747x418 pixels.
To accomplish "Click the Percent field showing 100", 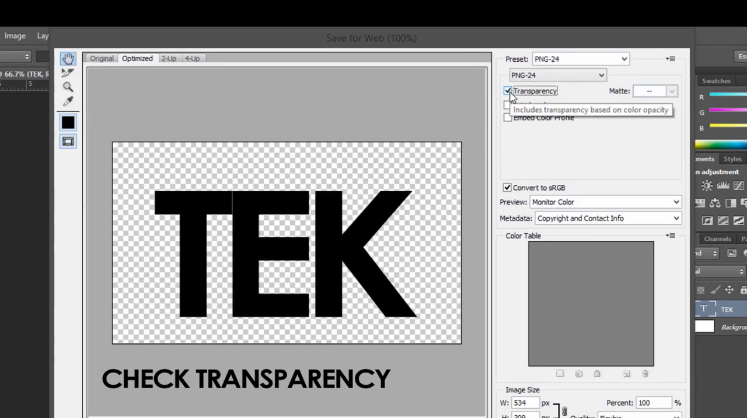I will [x=654, y=403].
